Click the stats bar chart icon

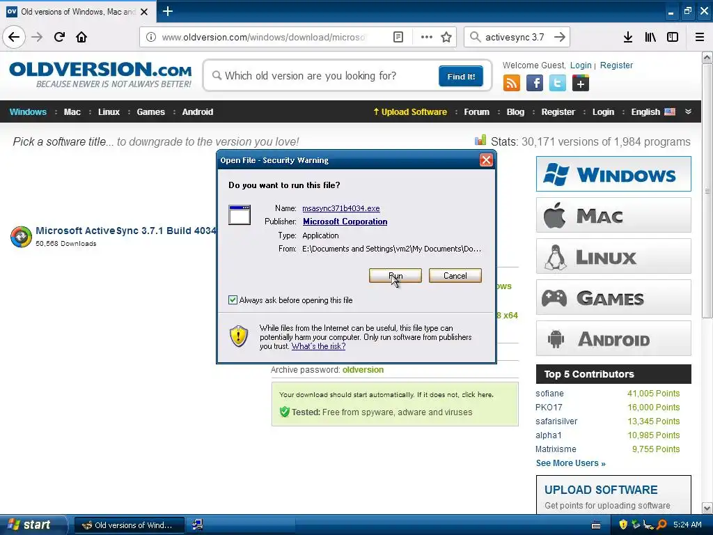click(480, 140)
